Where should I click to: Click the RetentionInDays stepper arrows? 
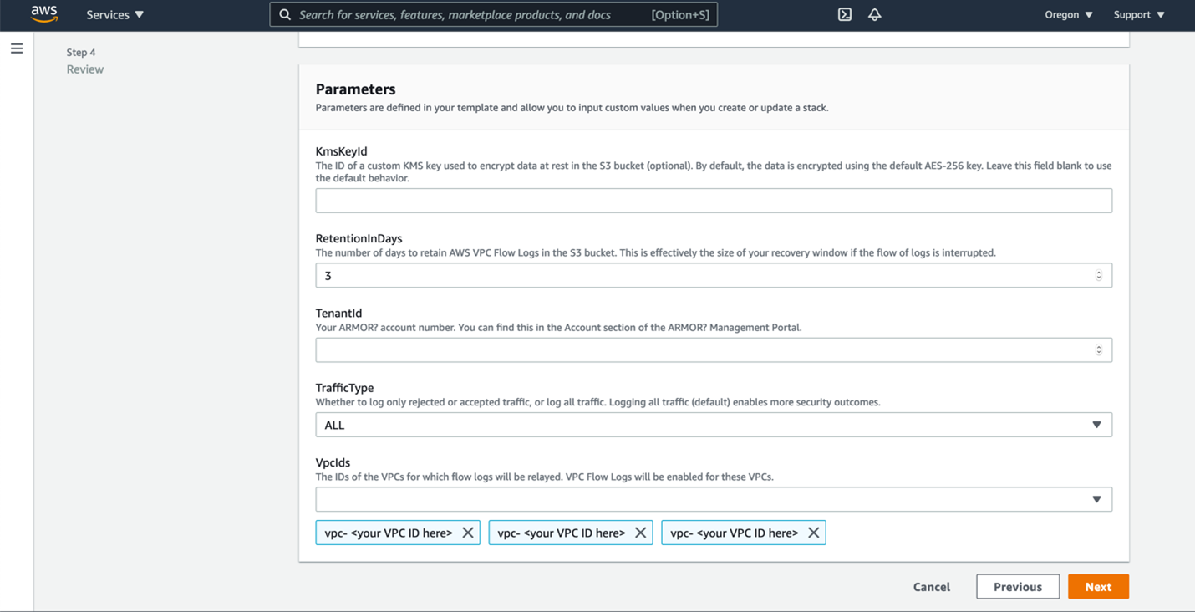pyautogui.click(x=1098, y=275)
